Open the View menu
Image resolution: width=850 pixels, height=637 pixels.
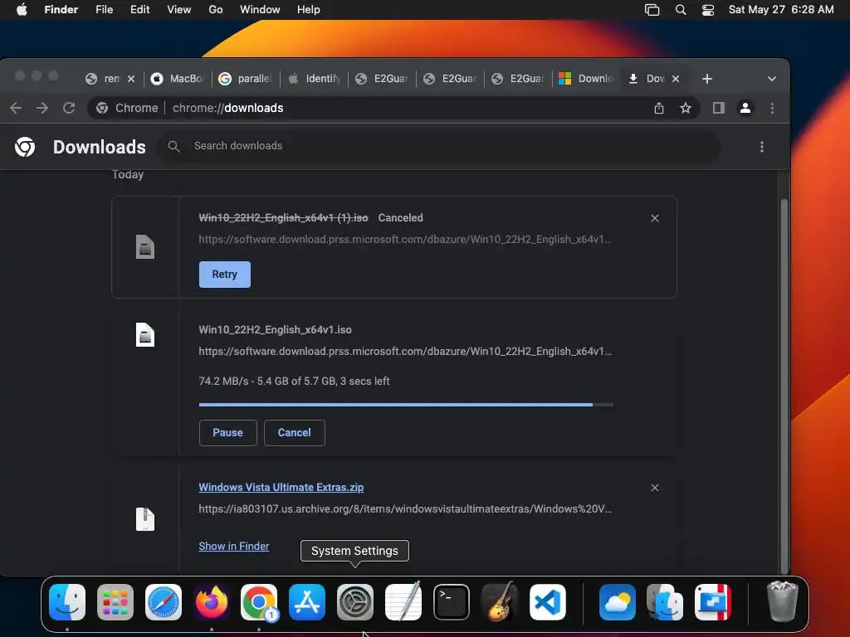coord(179,10)
